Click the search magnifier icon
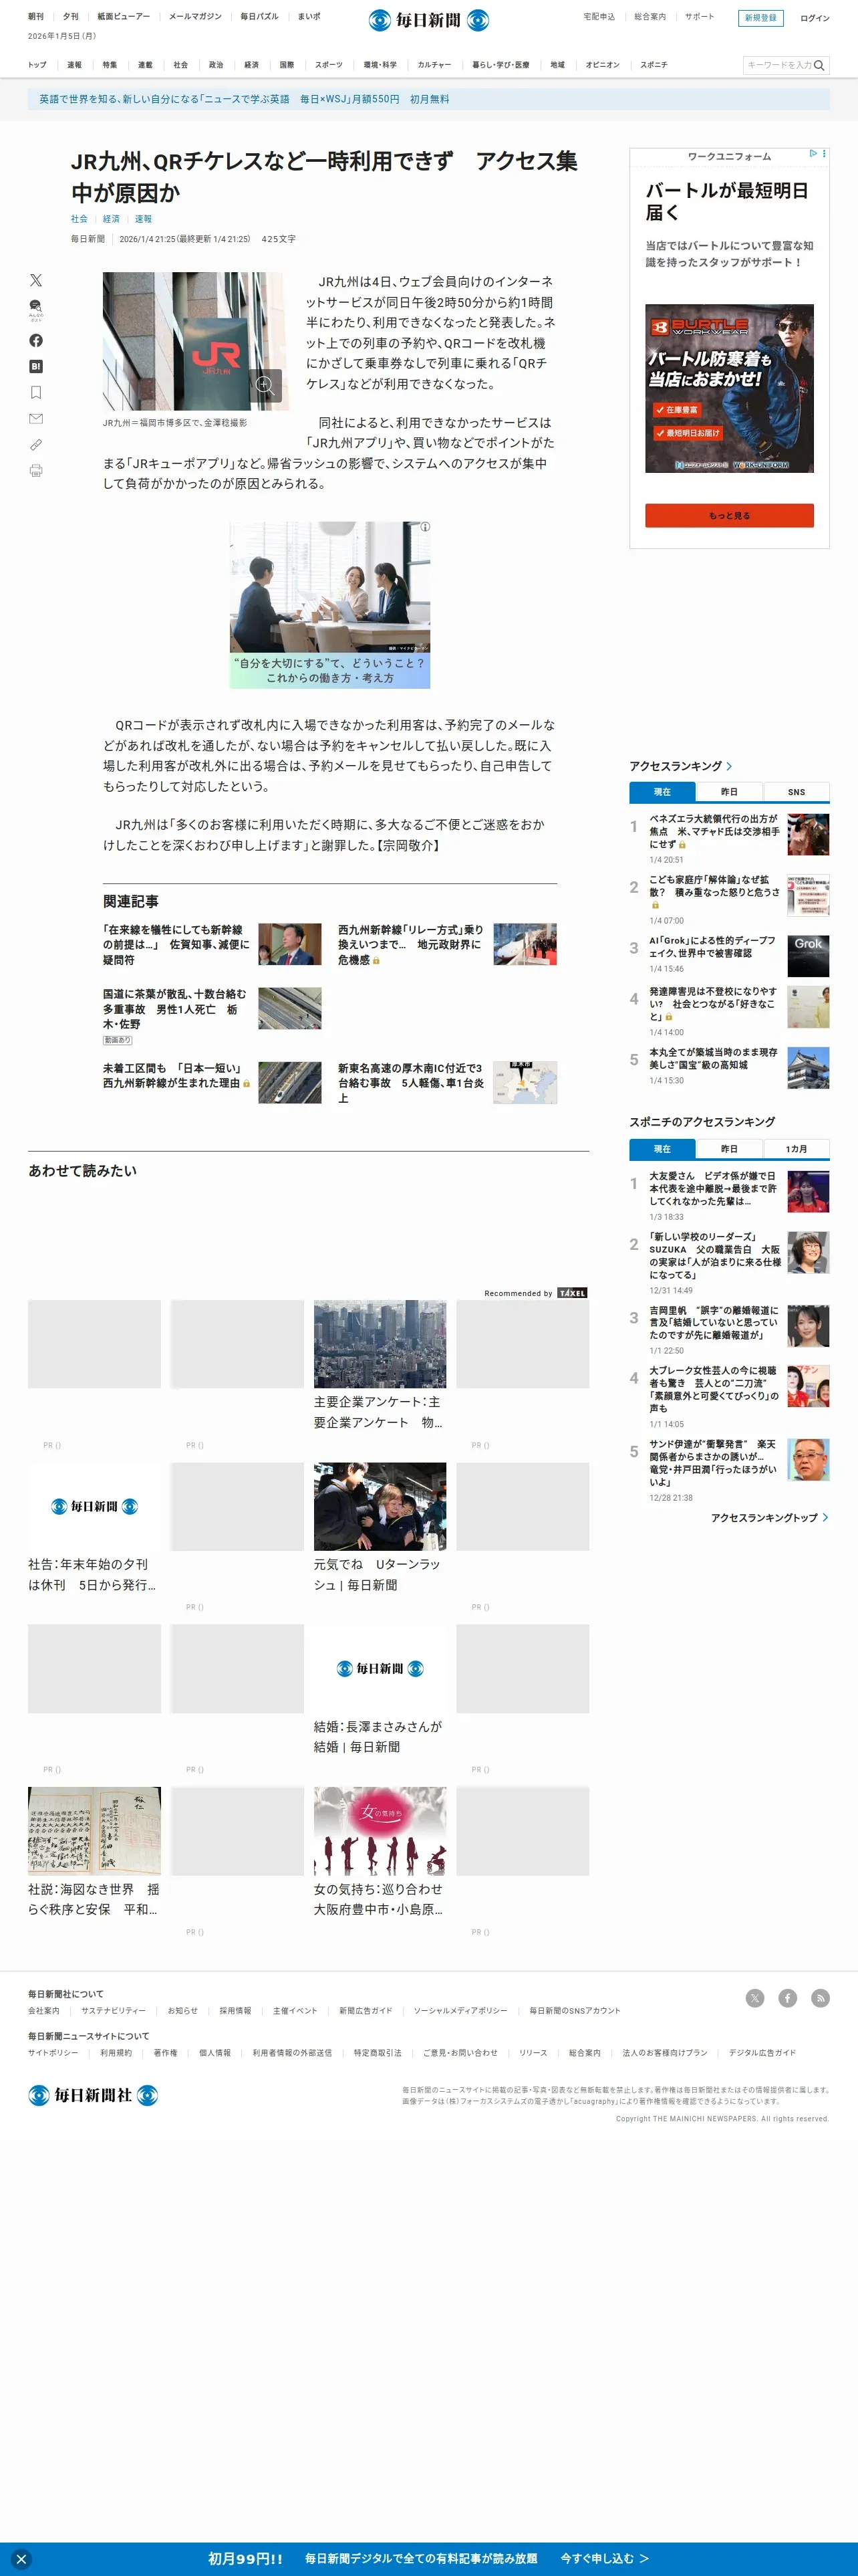 [819, 65]
